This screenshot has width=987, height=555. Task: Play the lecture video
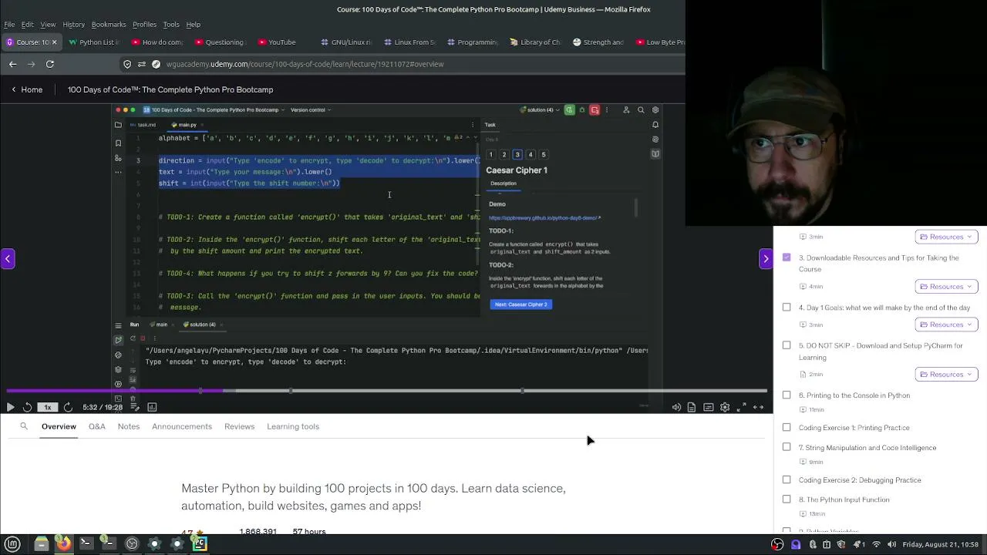pos(10,407)
